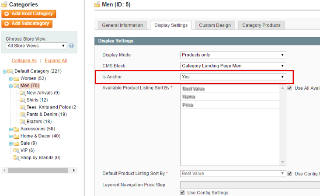Switch to the General Information tab
The image size is (320, 196).
point(122,25)
